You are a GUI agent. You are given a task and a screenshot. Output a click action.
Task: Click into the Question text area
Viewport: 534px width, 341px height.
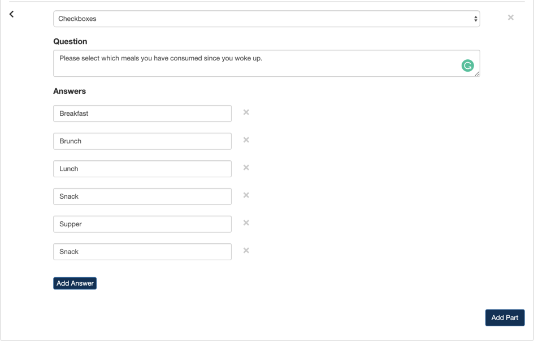pos(254,63)
